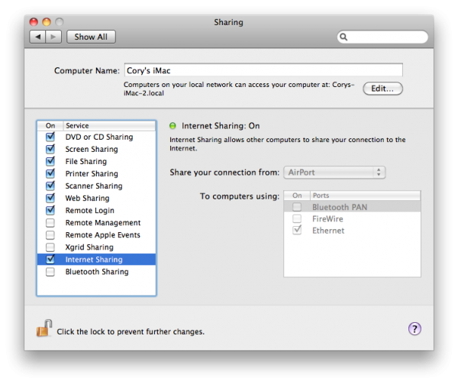
Task: Select Screen Sharing in the service list
Action: (92, 150)
